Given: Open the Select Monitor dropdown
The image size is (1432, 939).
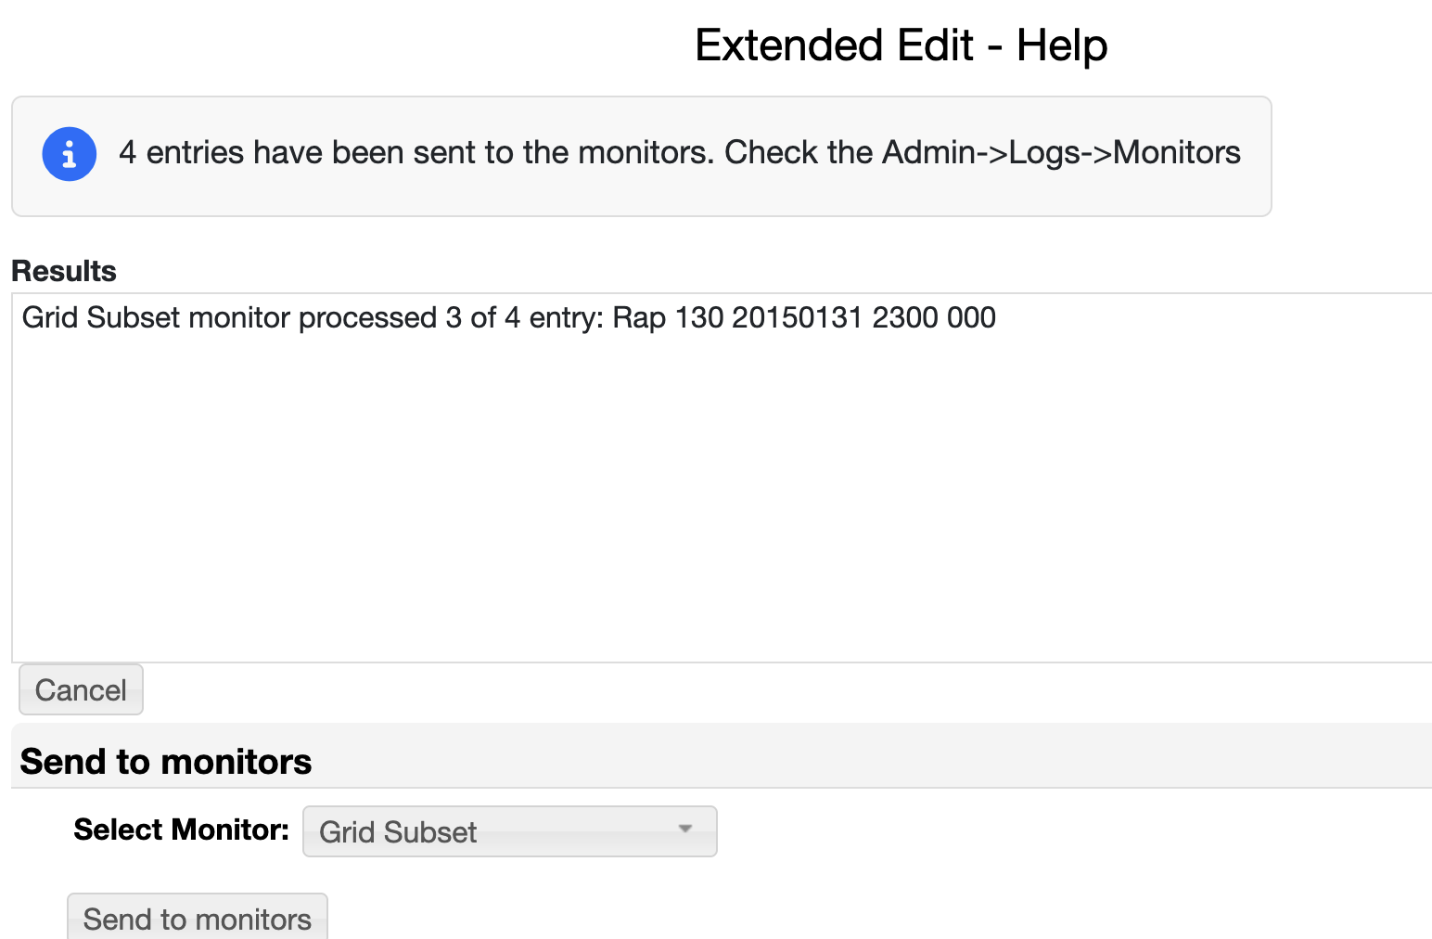Looking at the screenshot, I should point(509,831).
